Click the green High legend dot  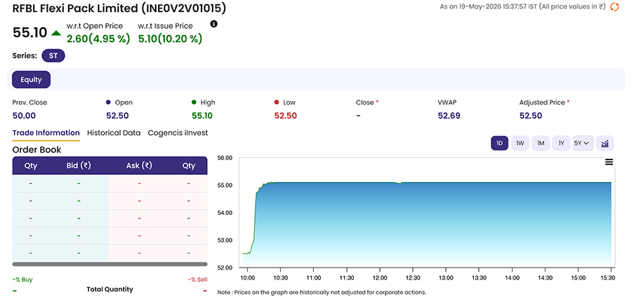[194, 103]
